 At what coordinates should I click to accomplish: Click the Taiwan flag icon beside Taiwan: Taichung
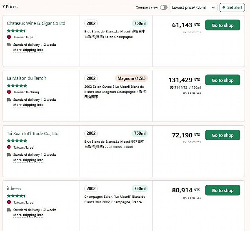point(9,92)
